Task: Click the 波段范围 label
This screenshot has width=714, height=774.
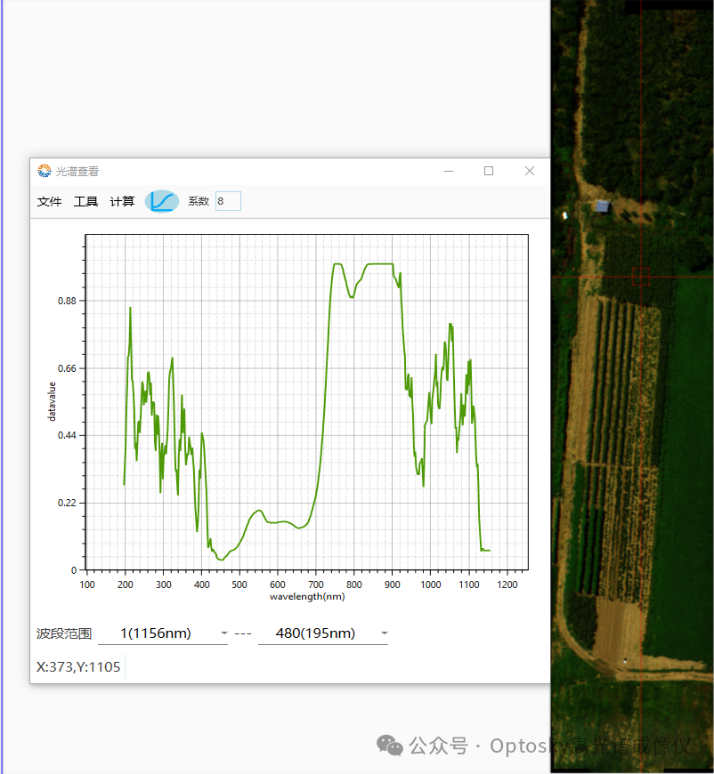Action: coord(64,633)
